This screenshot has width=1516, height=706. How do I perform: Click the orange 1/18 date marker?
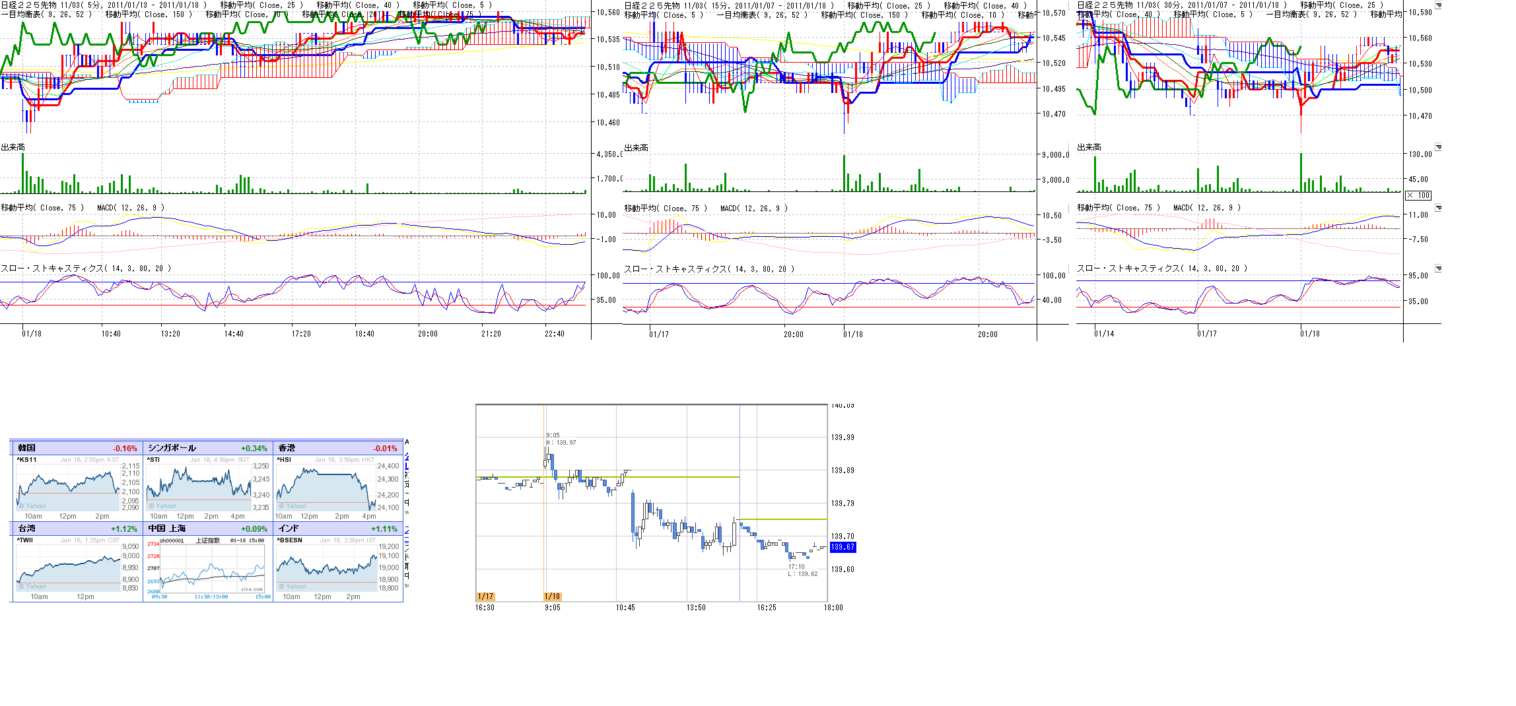[x=553, y=596]
